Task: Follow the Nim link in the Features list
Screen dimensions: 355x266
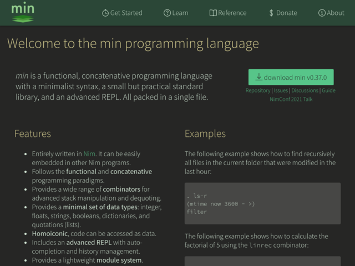Action: coord(89,154)
